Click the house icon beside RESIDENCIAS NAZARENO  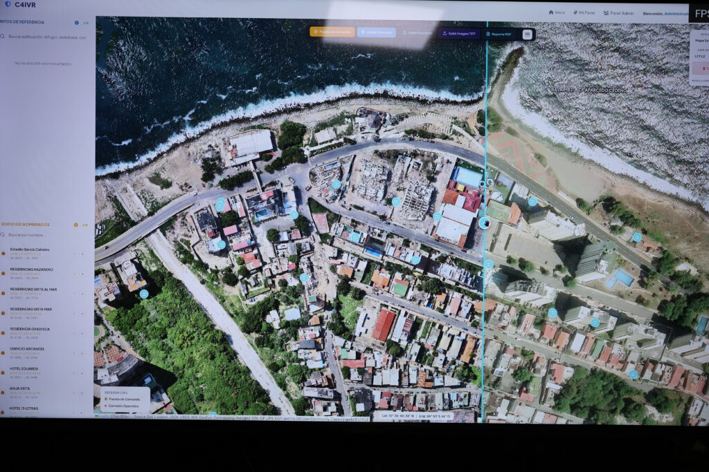click(3, 274)
